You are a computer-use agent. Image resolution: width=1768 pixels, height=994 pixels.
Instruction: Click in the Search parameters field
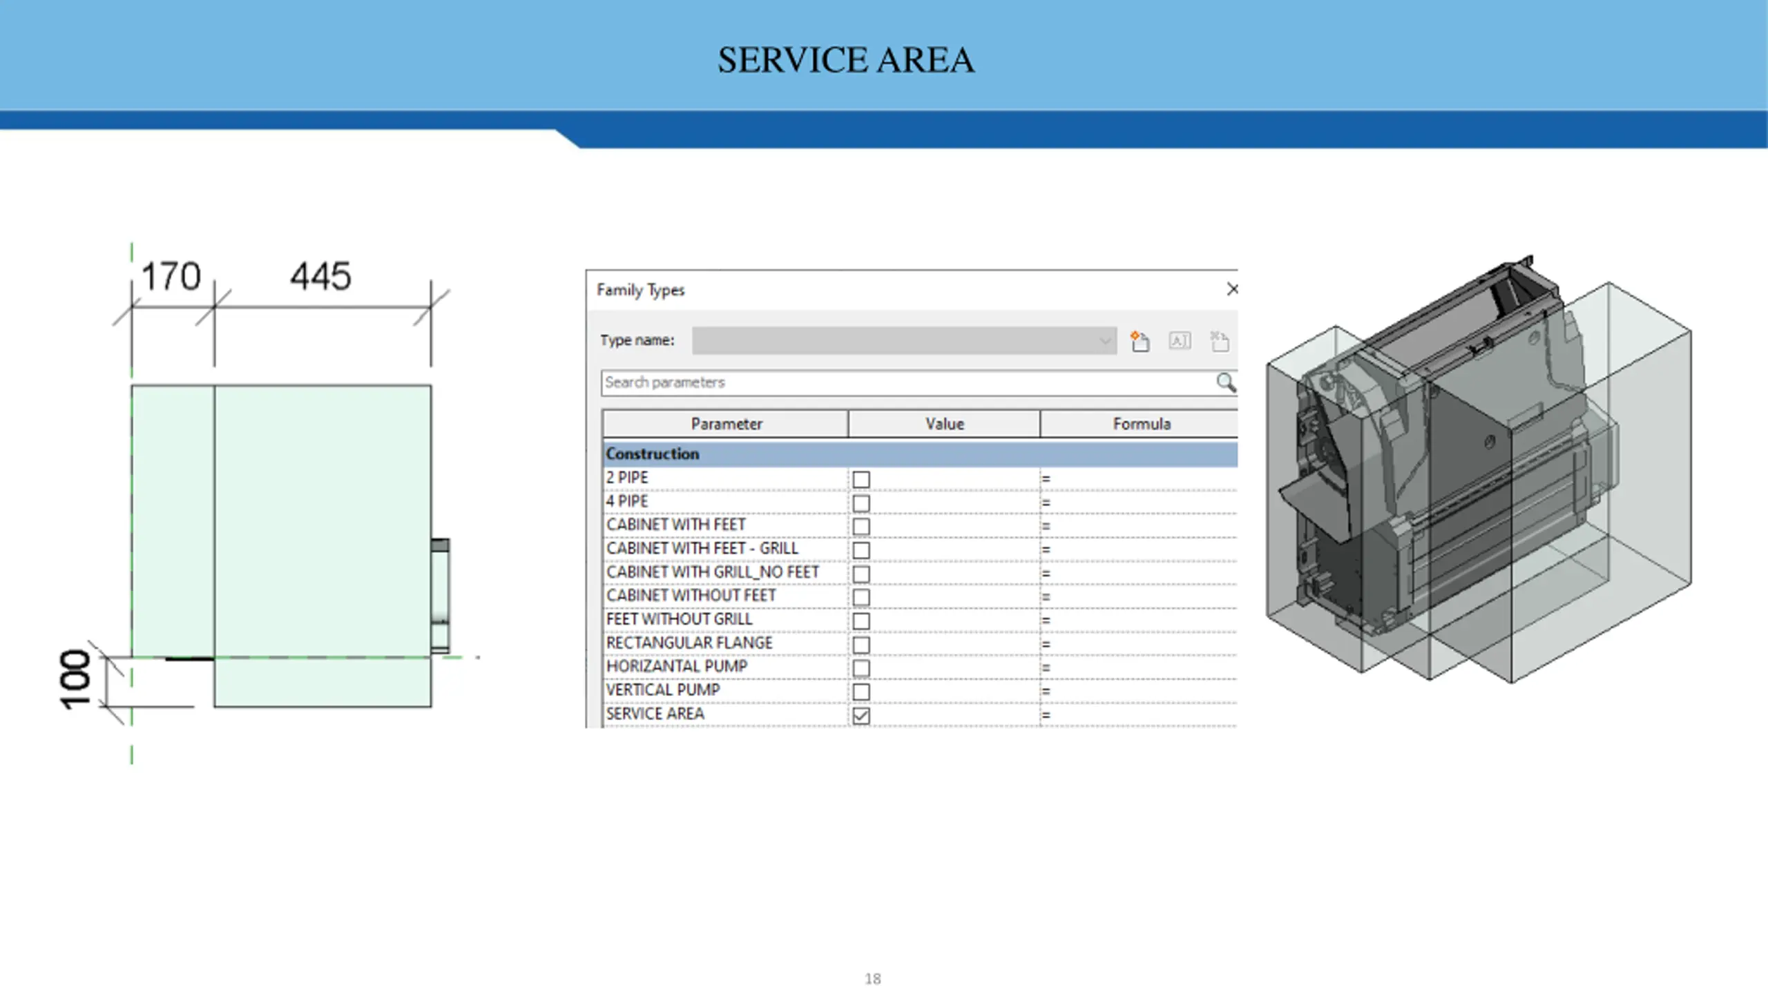point(908,382)
